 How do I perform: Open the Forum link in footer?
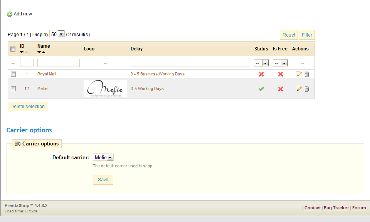pyautogui.click(x=359, y=208)
